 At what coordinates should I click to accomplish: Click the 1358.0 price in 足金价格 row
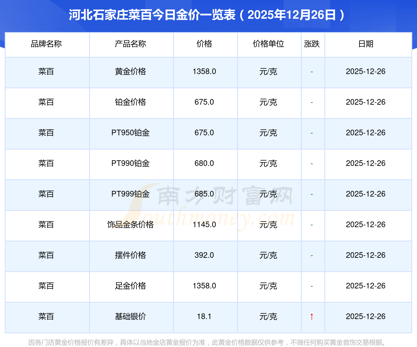tap(204, 286)
